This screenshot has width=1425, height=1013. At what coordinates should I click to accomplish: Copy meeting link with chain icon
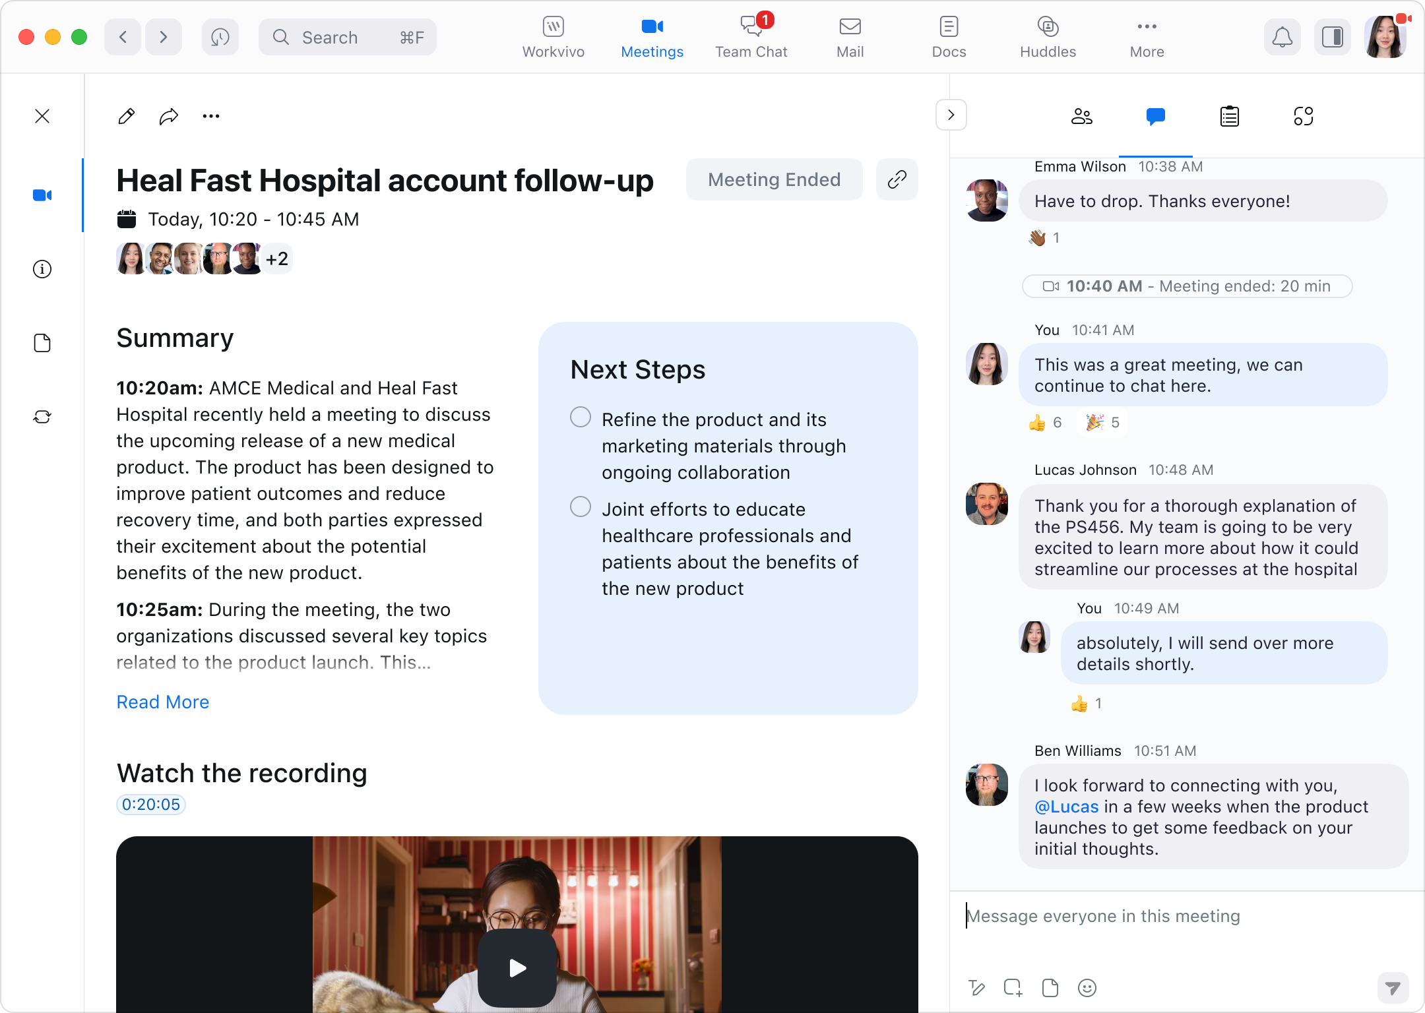(x=897, y=179)
